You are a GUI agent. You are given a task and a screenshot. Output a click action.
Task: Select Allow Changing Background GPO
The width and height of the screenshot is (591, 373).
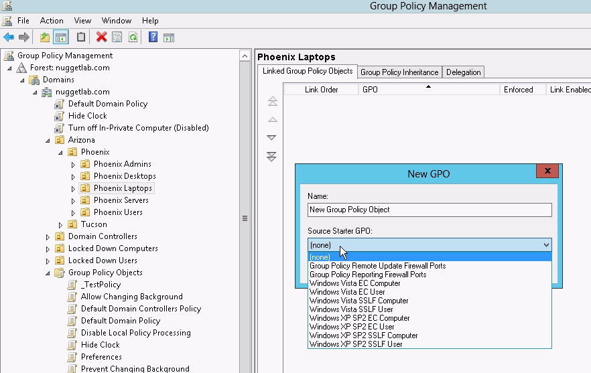tap(131, 297)
